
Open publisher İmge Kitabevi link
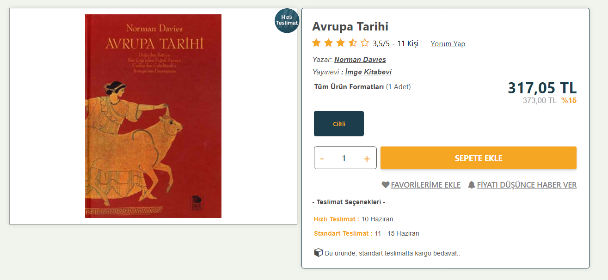368,72
